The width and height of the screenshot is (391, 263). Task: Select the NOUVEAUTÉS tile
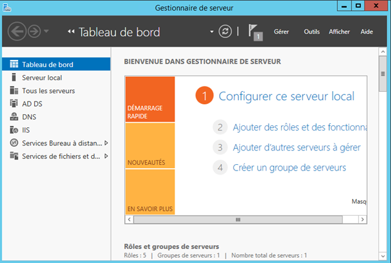pos(150,145)
